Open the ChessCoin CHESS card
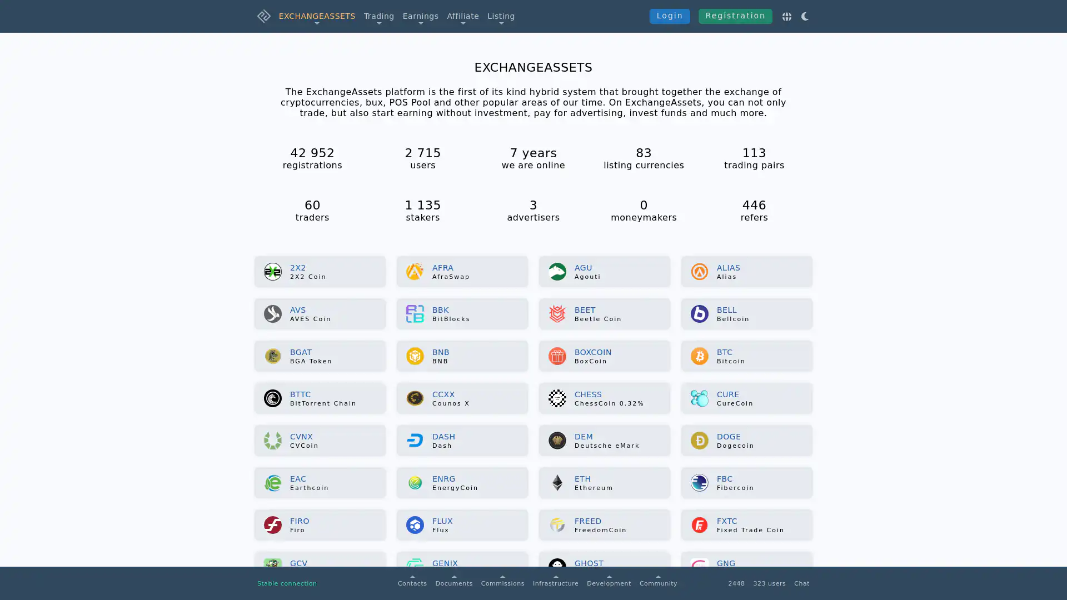Screen dimensions: 1067x600 (x=604, y=398)
